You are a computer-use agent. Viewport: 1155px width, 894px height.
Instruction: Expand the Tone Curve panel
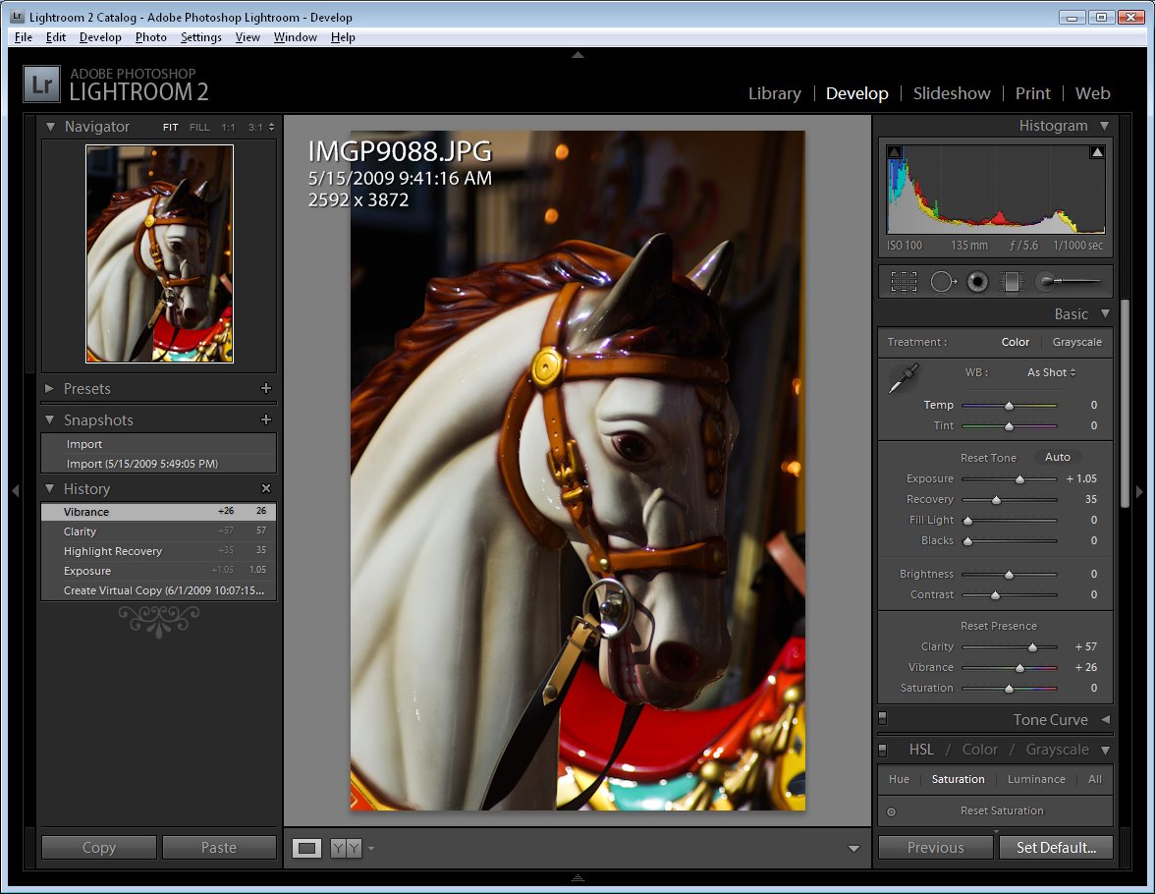tap(1106, 719)
